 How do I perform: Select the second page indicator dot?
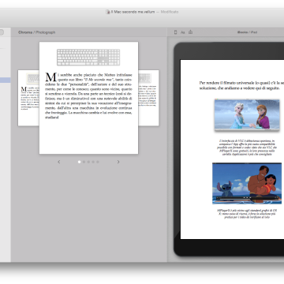[x=84, y=162]
